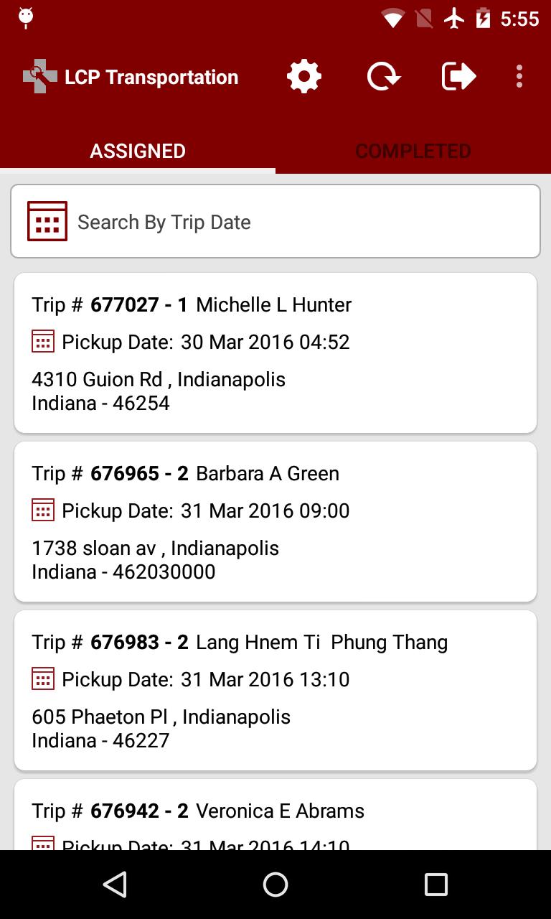This screenshot has width=551, height=919.
Task: Tap pickup date calendar icon for trip 677027
Action: (43, 342)
